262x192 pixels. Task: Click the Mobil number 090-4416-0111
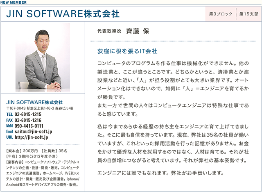tap(29, 126)
